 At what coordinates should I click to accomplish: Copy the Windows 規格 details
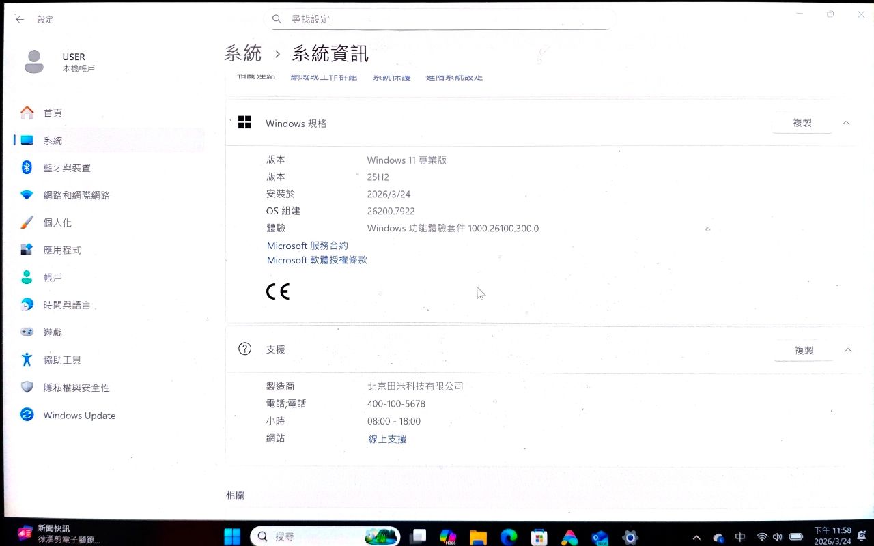pos(802,123)
